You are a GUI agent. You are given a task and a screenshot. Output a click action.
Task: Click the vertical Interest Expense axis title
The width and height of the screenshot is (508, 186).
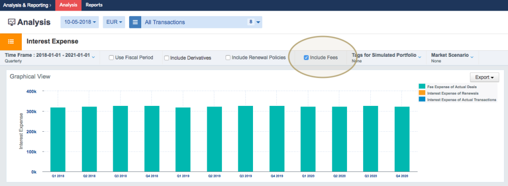click(21, 131)
